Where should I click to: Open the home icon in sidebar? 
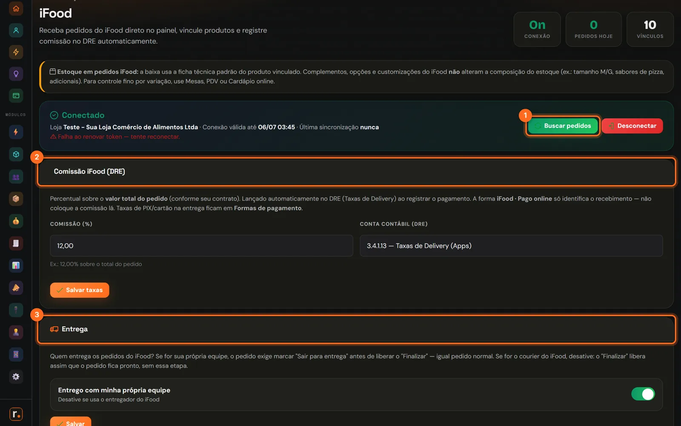pyautogui.click(x=16, y=9)
